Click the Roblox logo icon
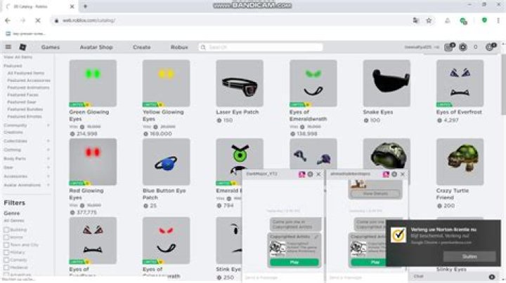 pyautogui.click(x=22, y=47)
